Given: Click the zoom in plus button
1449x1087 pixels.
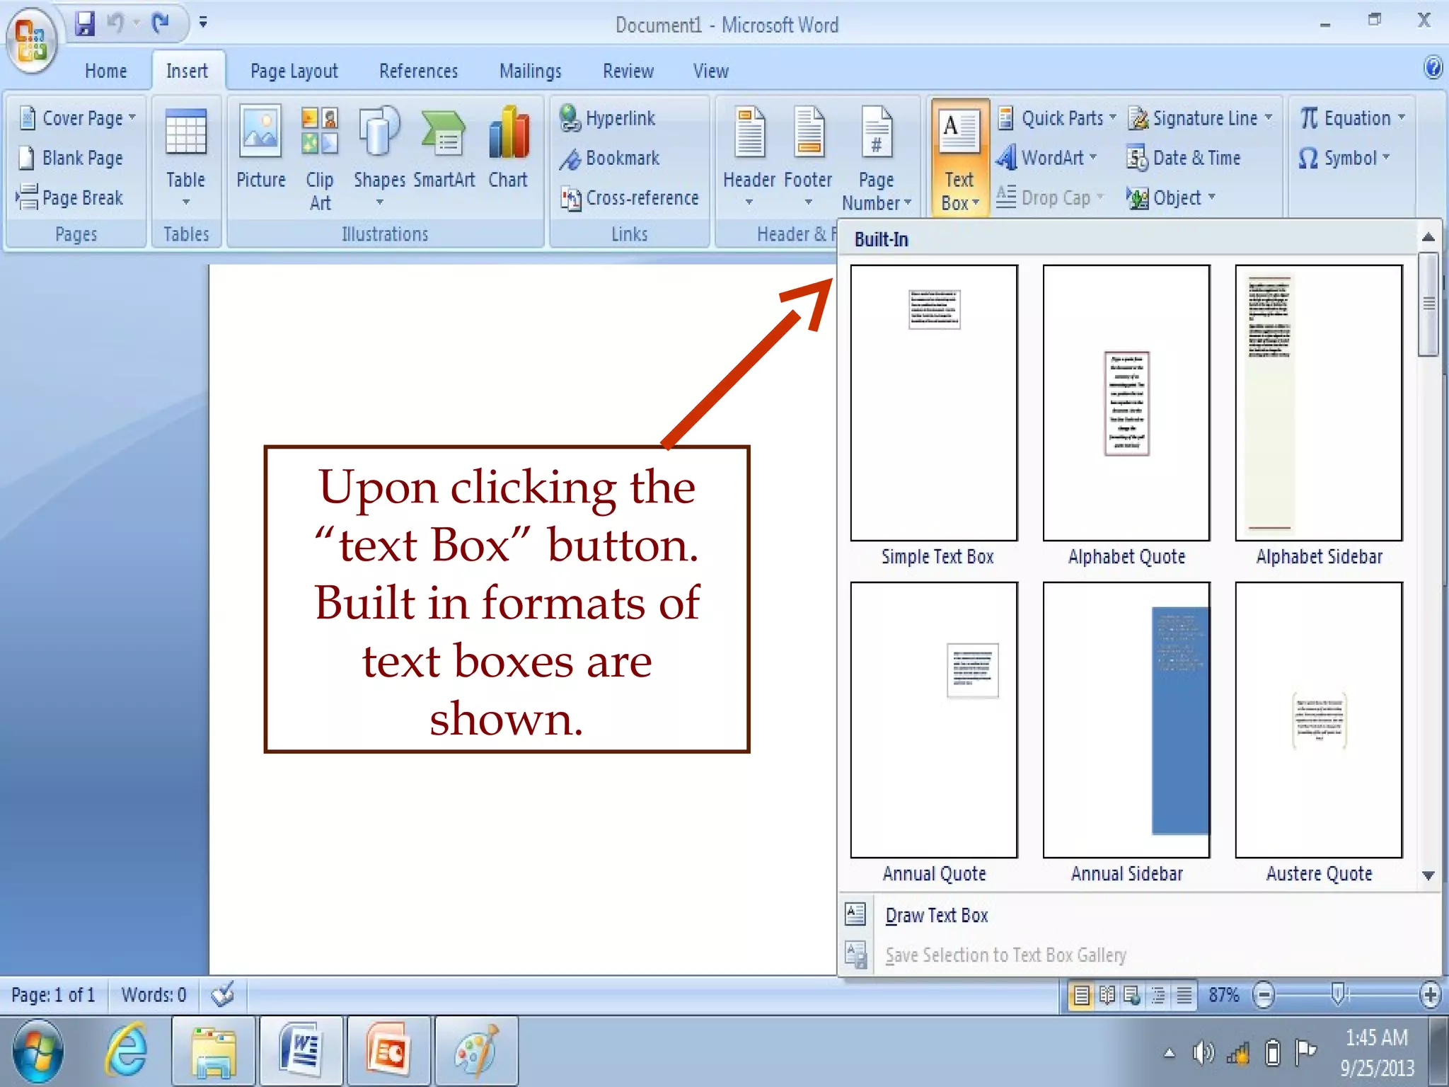Looking at the screenshot, I should click(x=1431, y=996).
